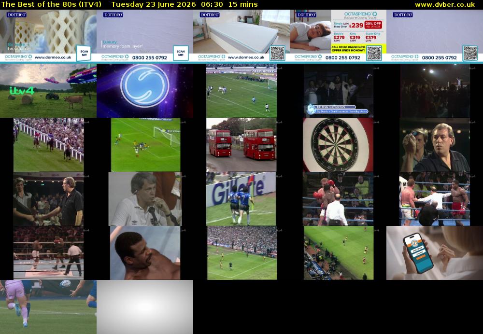Viewport: 483px width, 334px height.
Task: Click the phone app icon thumbnail
Action: [435, 253]
